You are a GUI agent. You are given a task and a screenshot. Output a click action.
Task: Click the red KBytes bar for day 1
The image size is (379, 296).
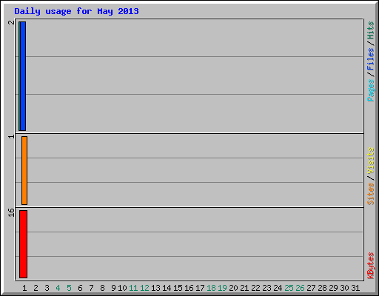point(23,244)
